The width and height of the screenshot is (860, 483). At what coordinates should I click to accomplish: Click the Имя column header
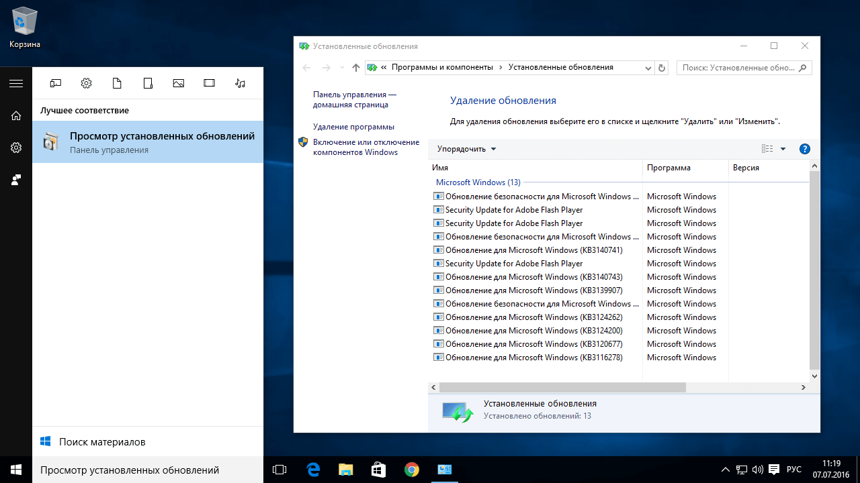click(441, 168)
